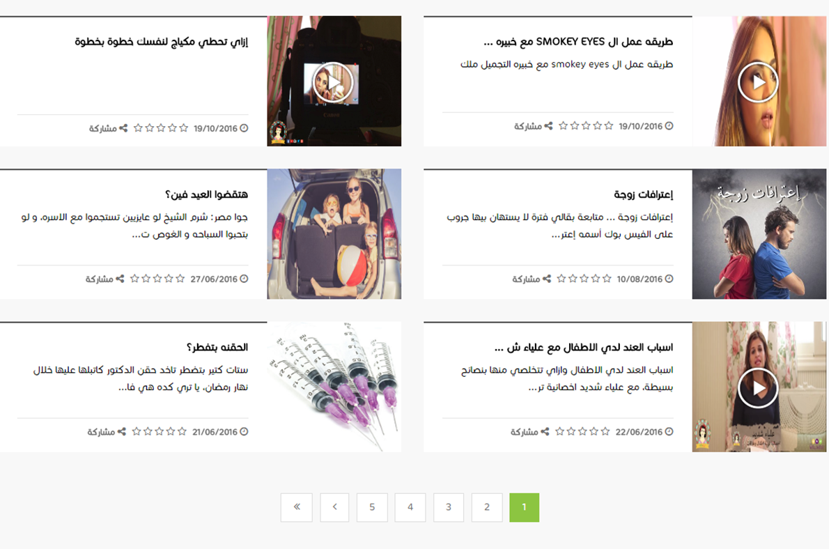Rate the 10/08/2016 article five stars

click(x=561, y=279)
